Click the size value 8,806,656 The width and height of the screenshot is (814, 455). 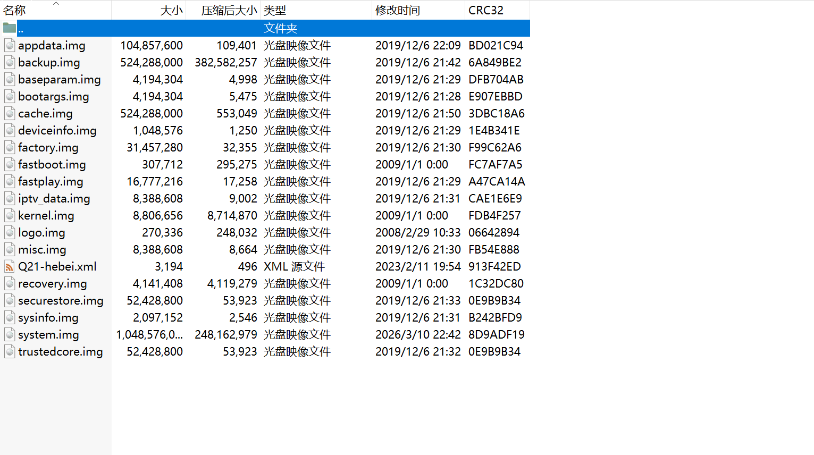pos(158,215)
